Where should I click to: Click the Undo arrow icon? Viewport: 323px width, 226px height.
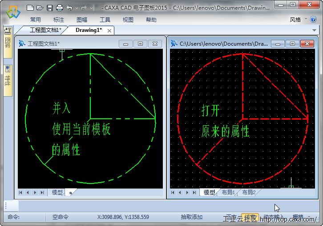69,8
